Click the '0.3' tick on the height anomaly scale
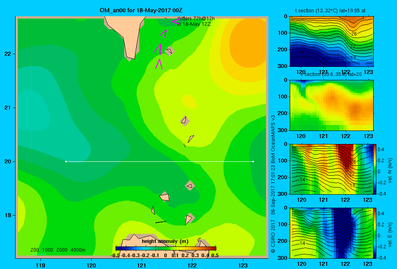397x269 pixels. (195, 256)
